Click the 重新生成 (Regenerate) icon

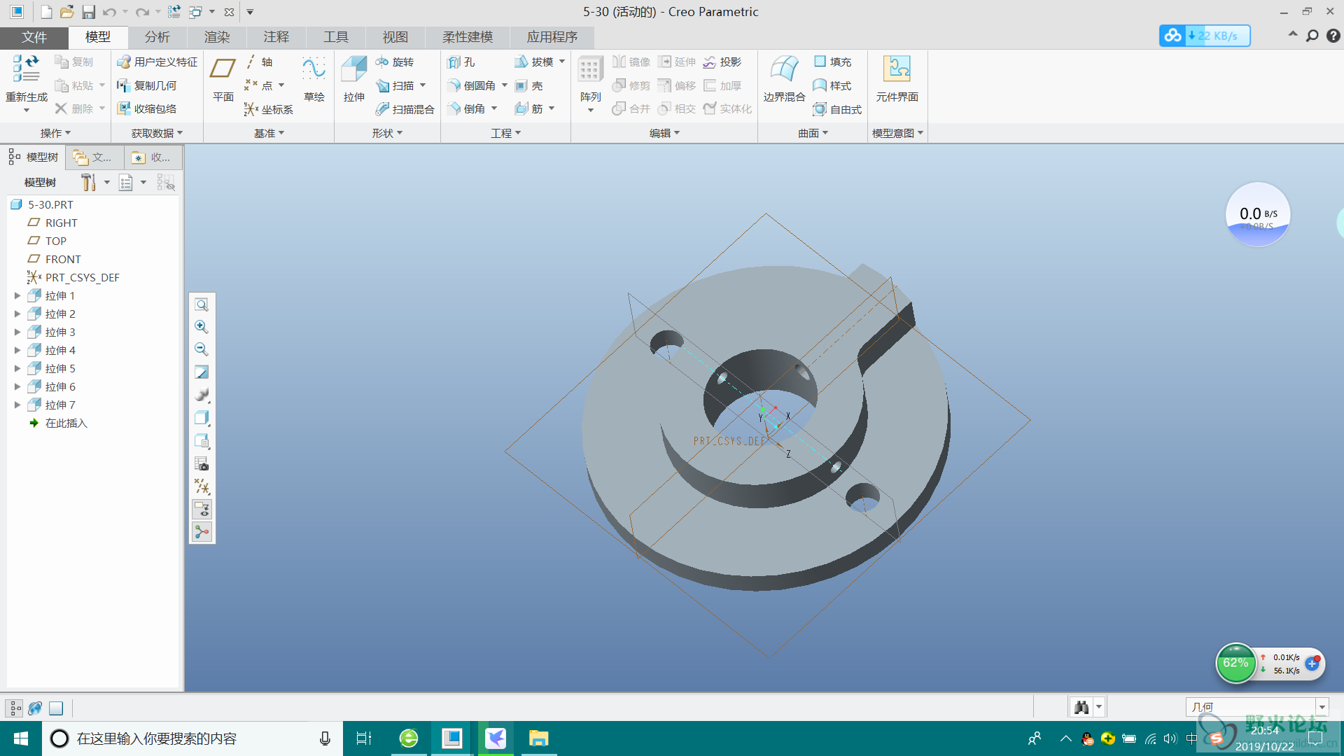pyautogui.click(x=27, y=70)
